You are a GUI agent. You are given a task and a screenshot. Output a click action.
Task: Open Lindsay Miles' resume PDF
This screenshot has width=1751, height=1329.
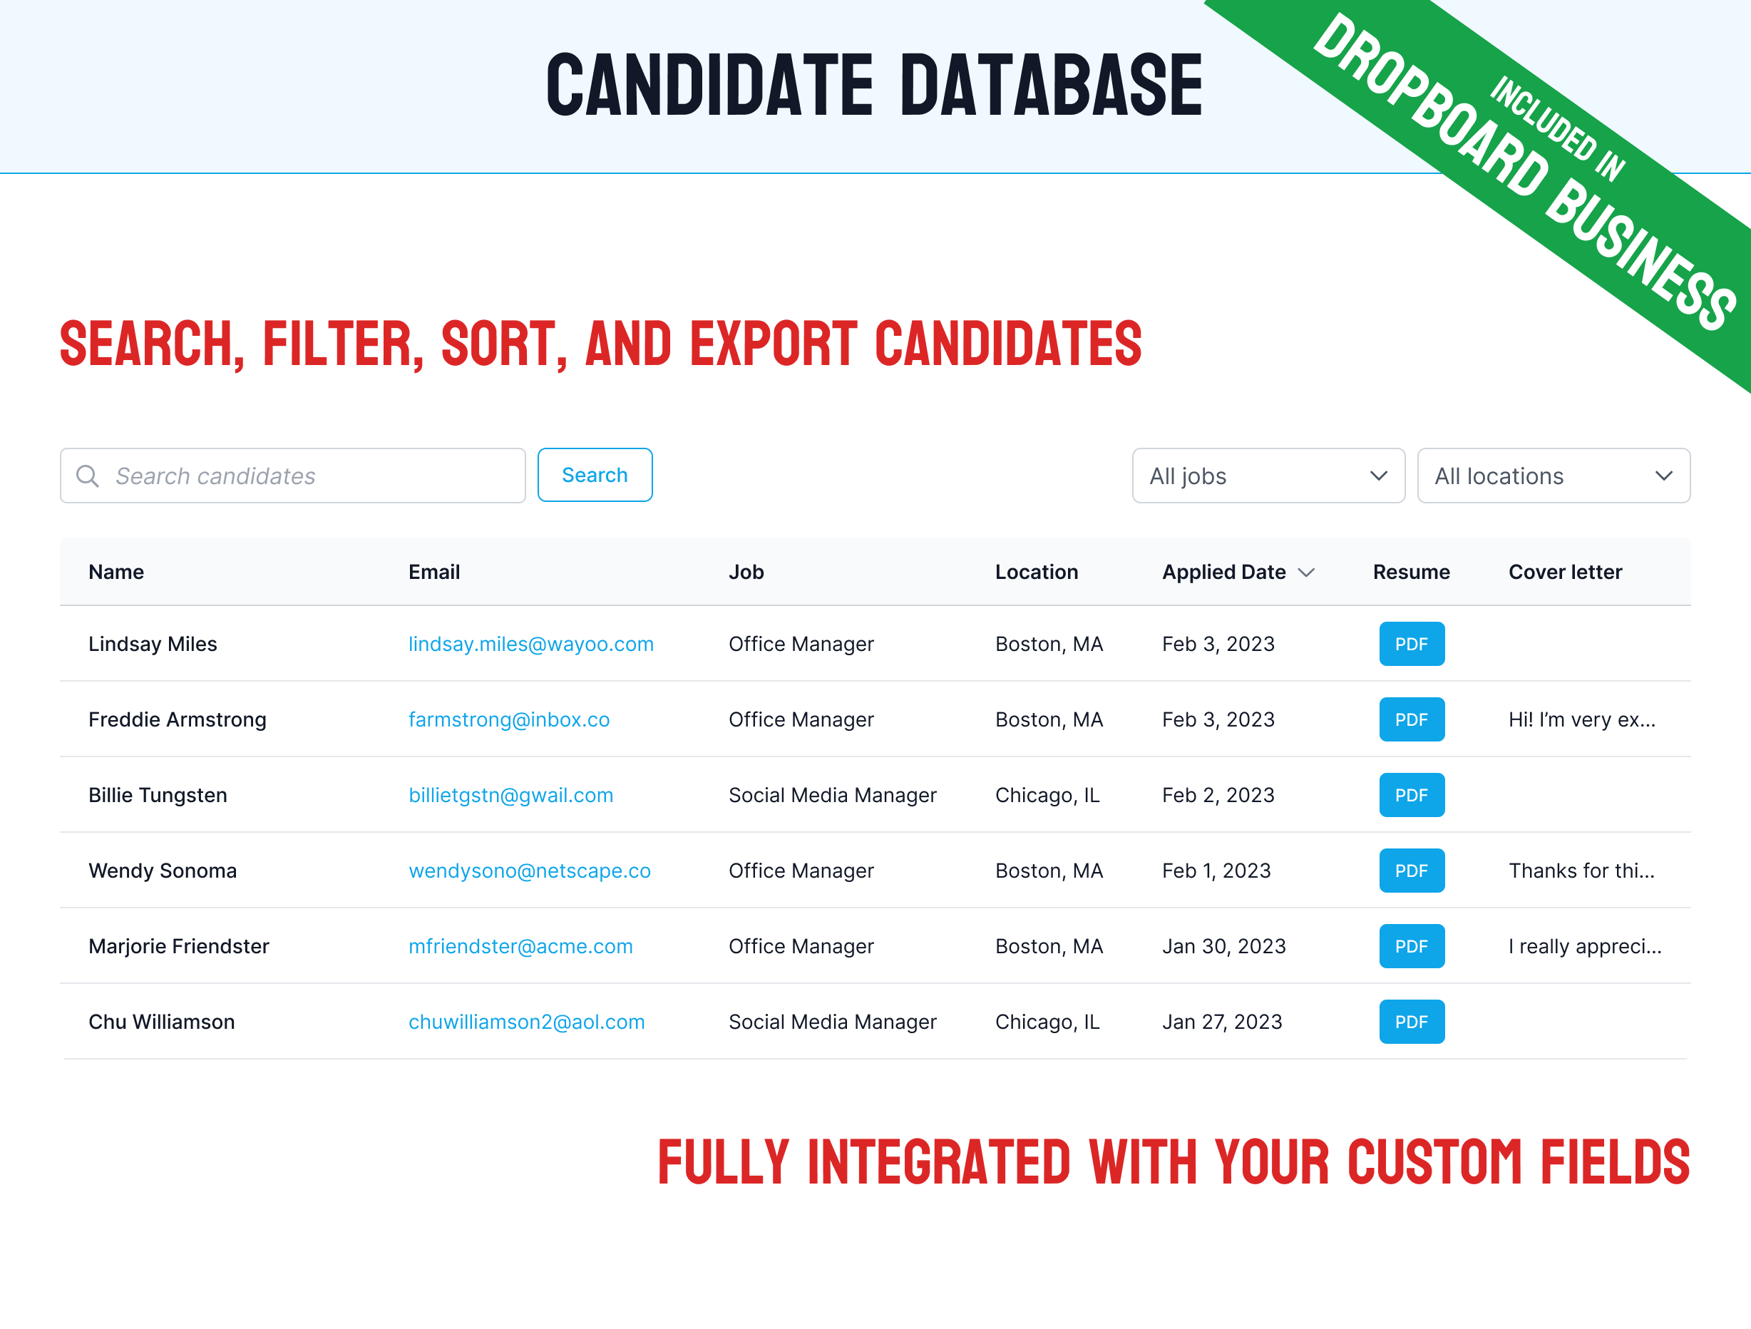coord(1412,644)
